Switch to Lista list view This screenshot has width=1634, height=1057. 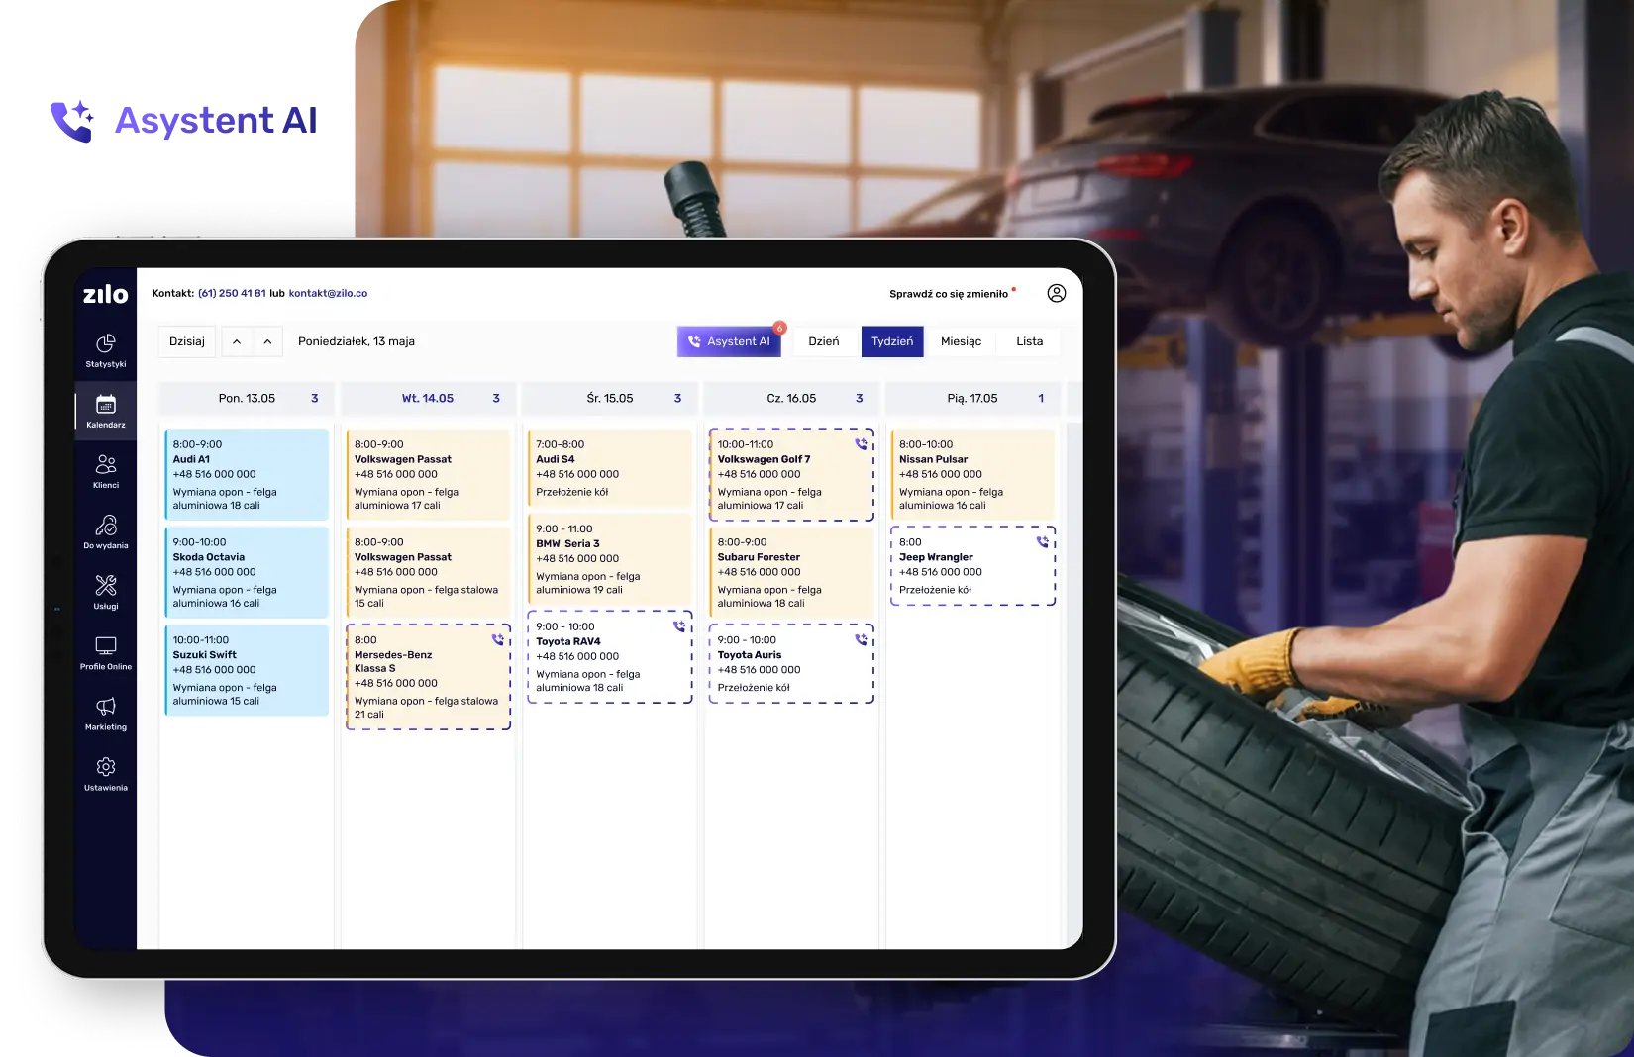pos(1029,341)
